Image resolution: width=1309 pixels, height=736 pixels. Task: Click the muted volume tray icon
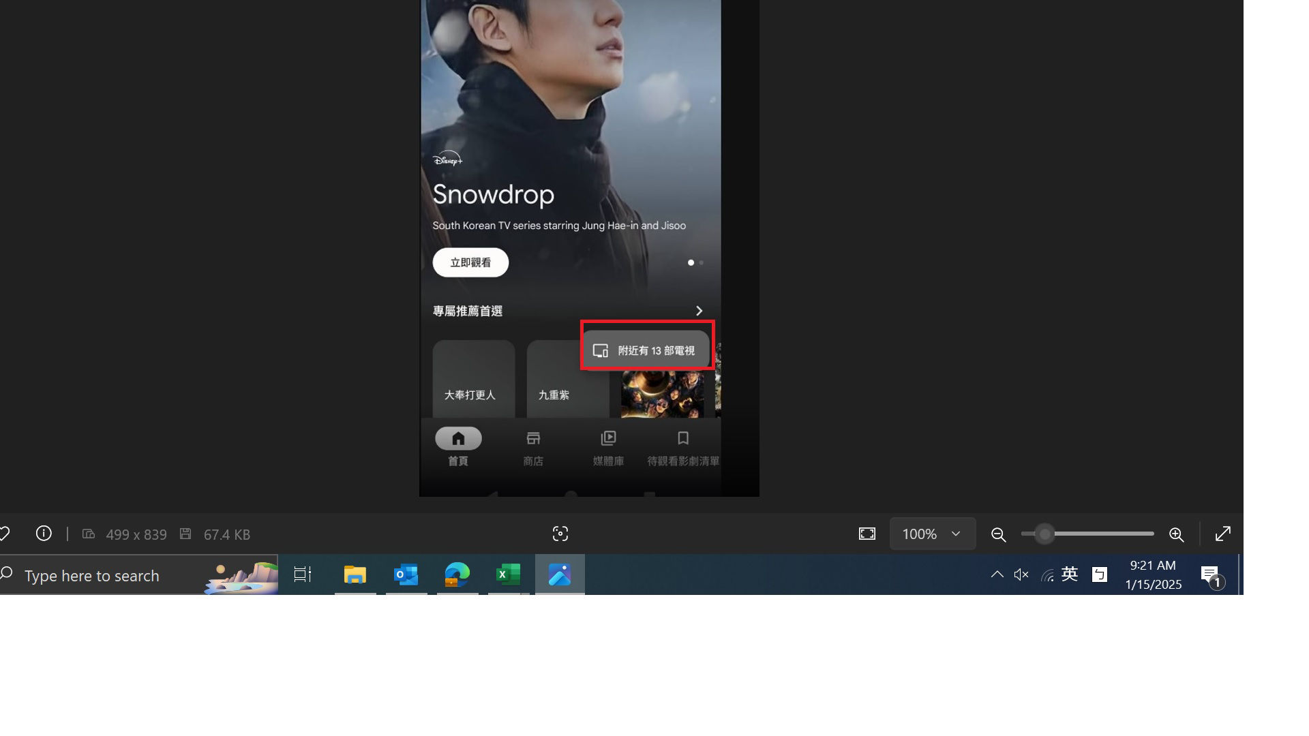coord(1021,574)
